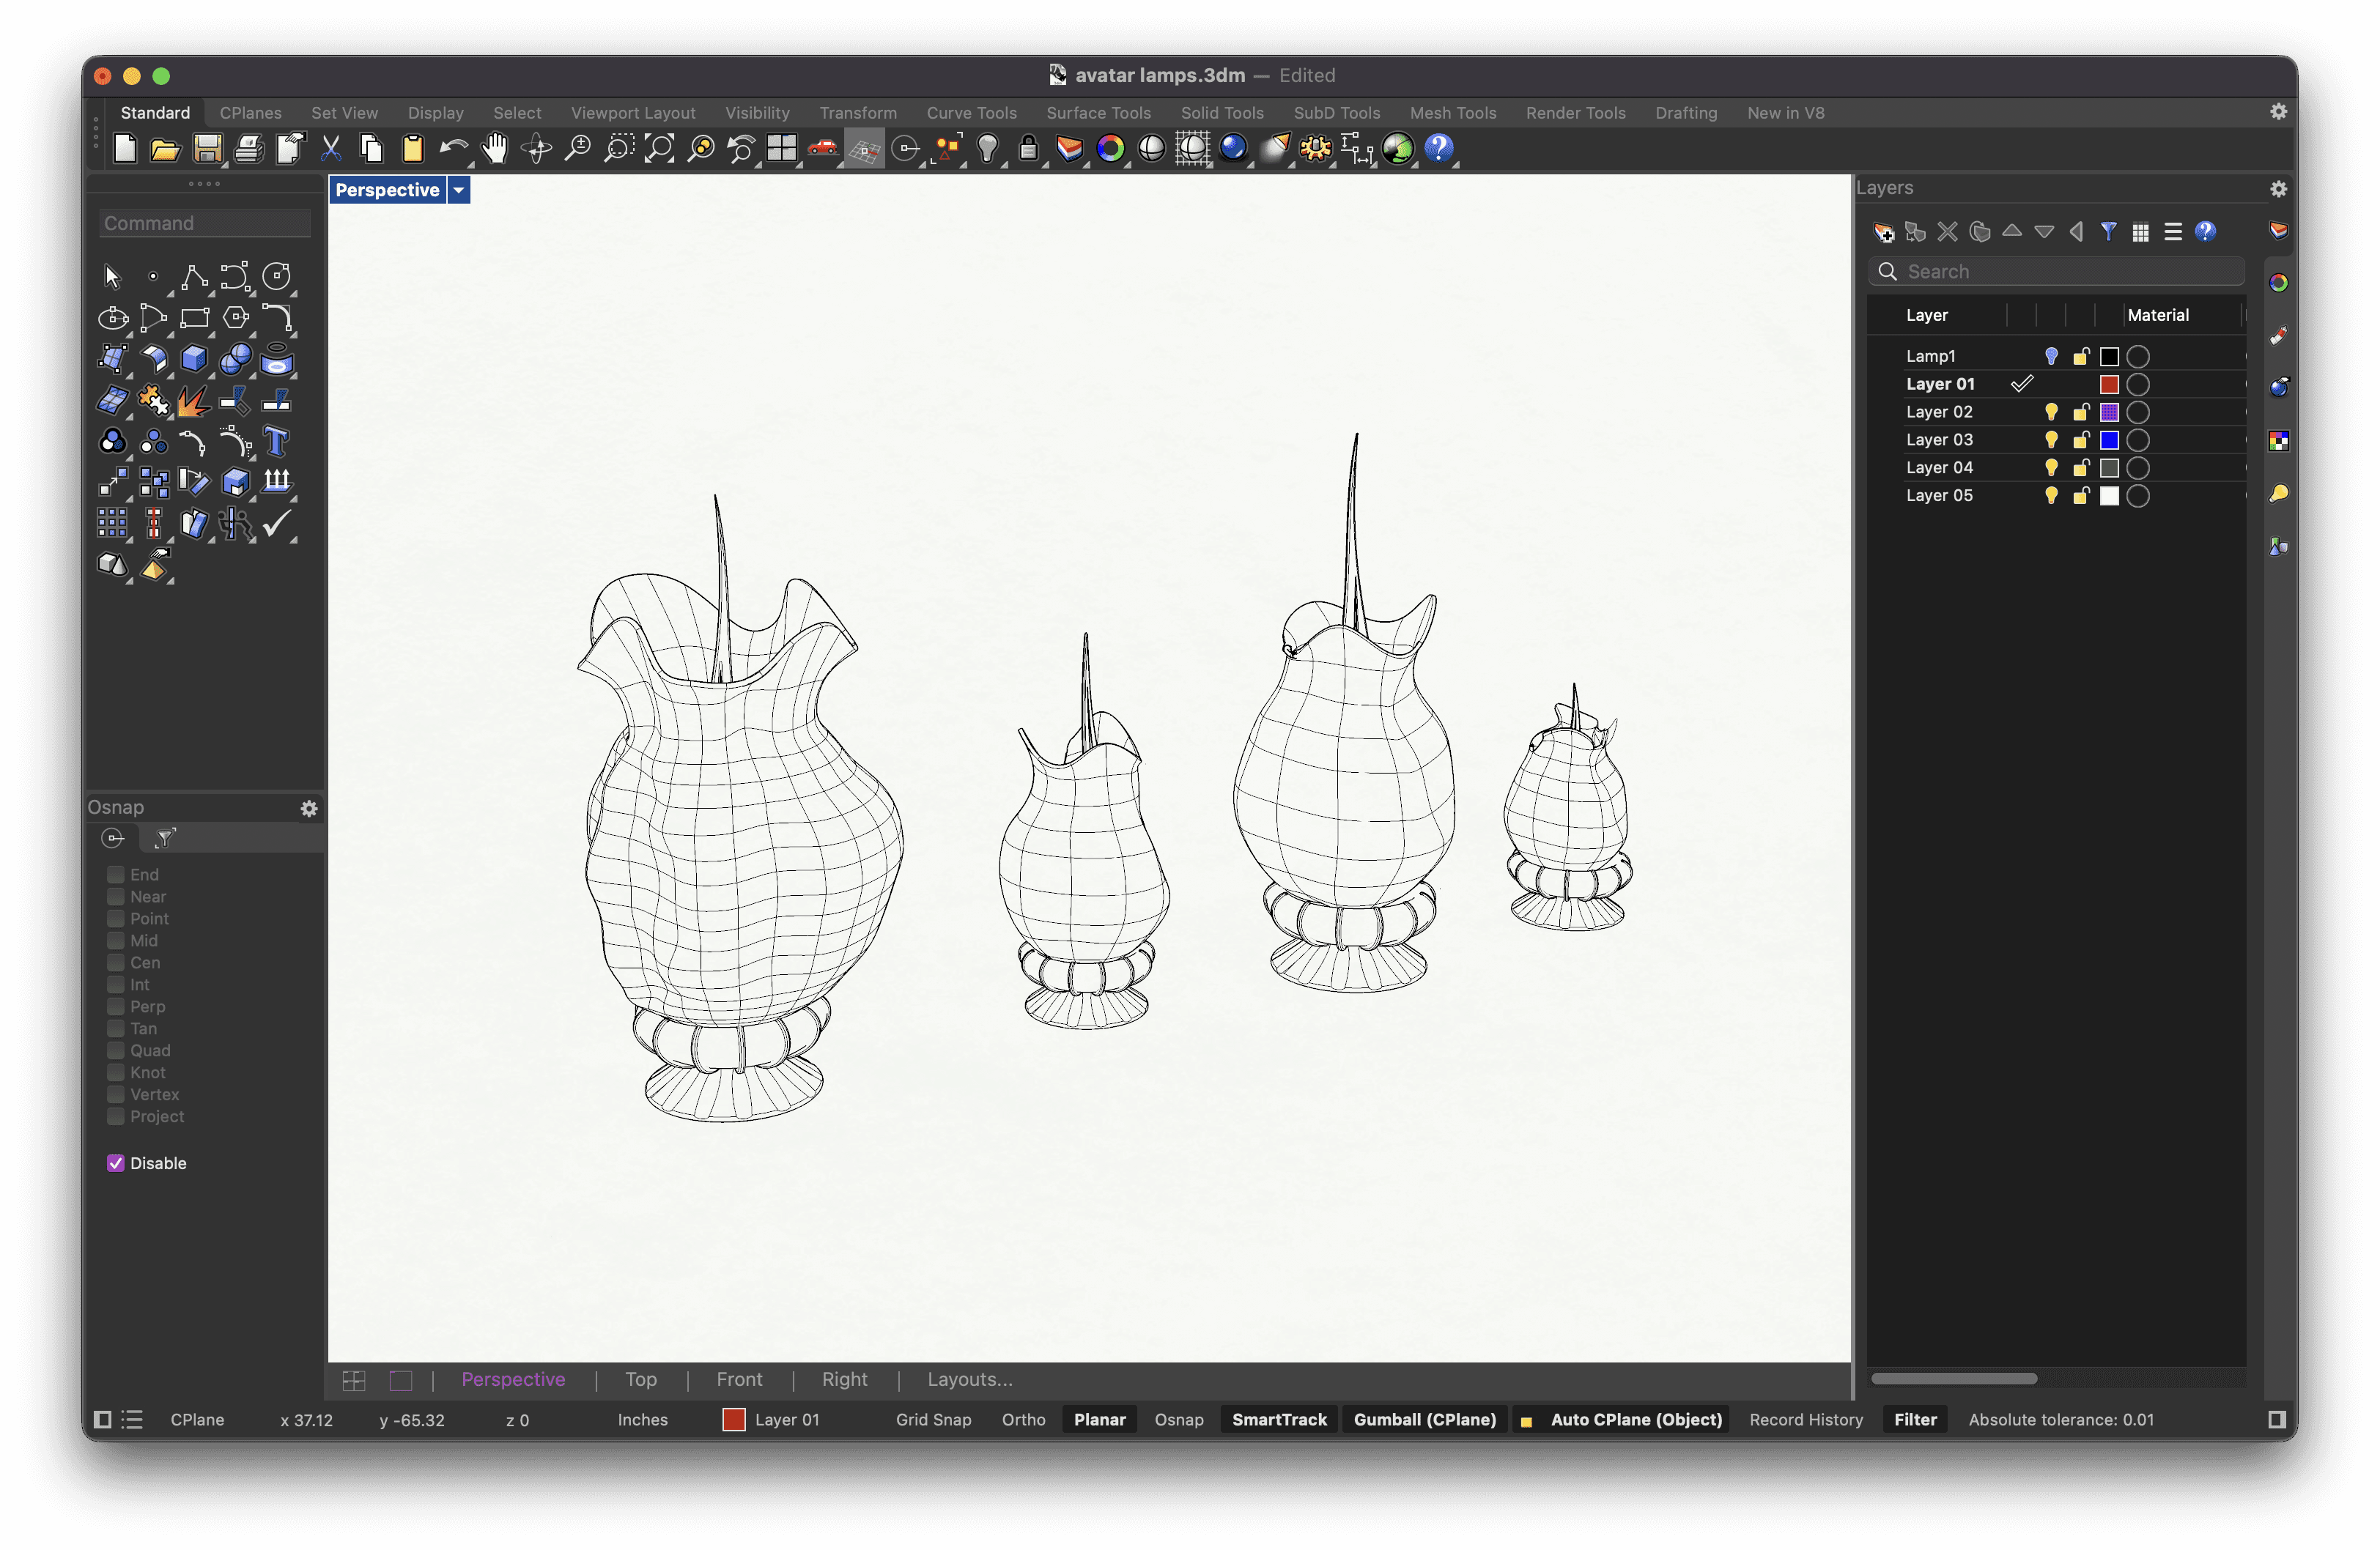The height and width of the screenshot is (1550, 2380).
Task: Switch to the Surface Tools tab
Action: (1098, 113)
